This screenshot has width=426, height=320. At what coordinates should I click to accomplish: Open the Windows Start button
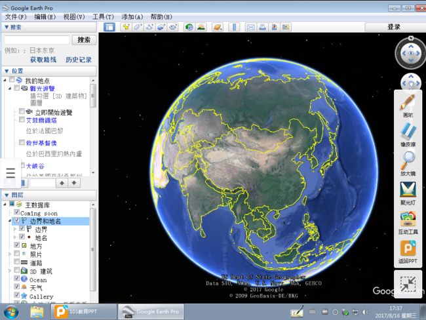[x=11, y=312]
